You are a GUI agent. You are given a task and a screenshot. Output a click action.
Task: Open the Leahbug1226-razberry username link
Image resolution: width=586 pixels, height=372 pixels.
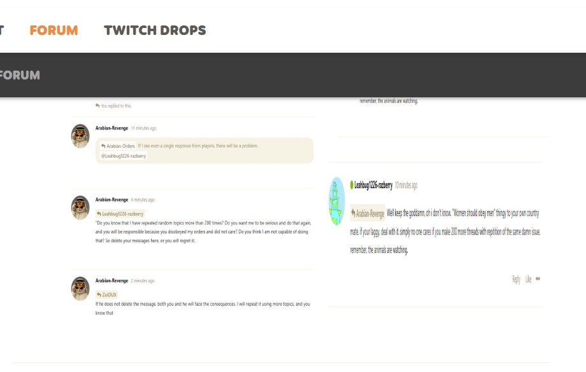pyautogui.click(x=373, y=185)
